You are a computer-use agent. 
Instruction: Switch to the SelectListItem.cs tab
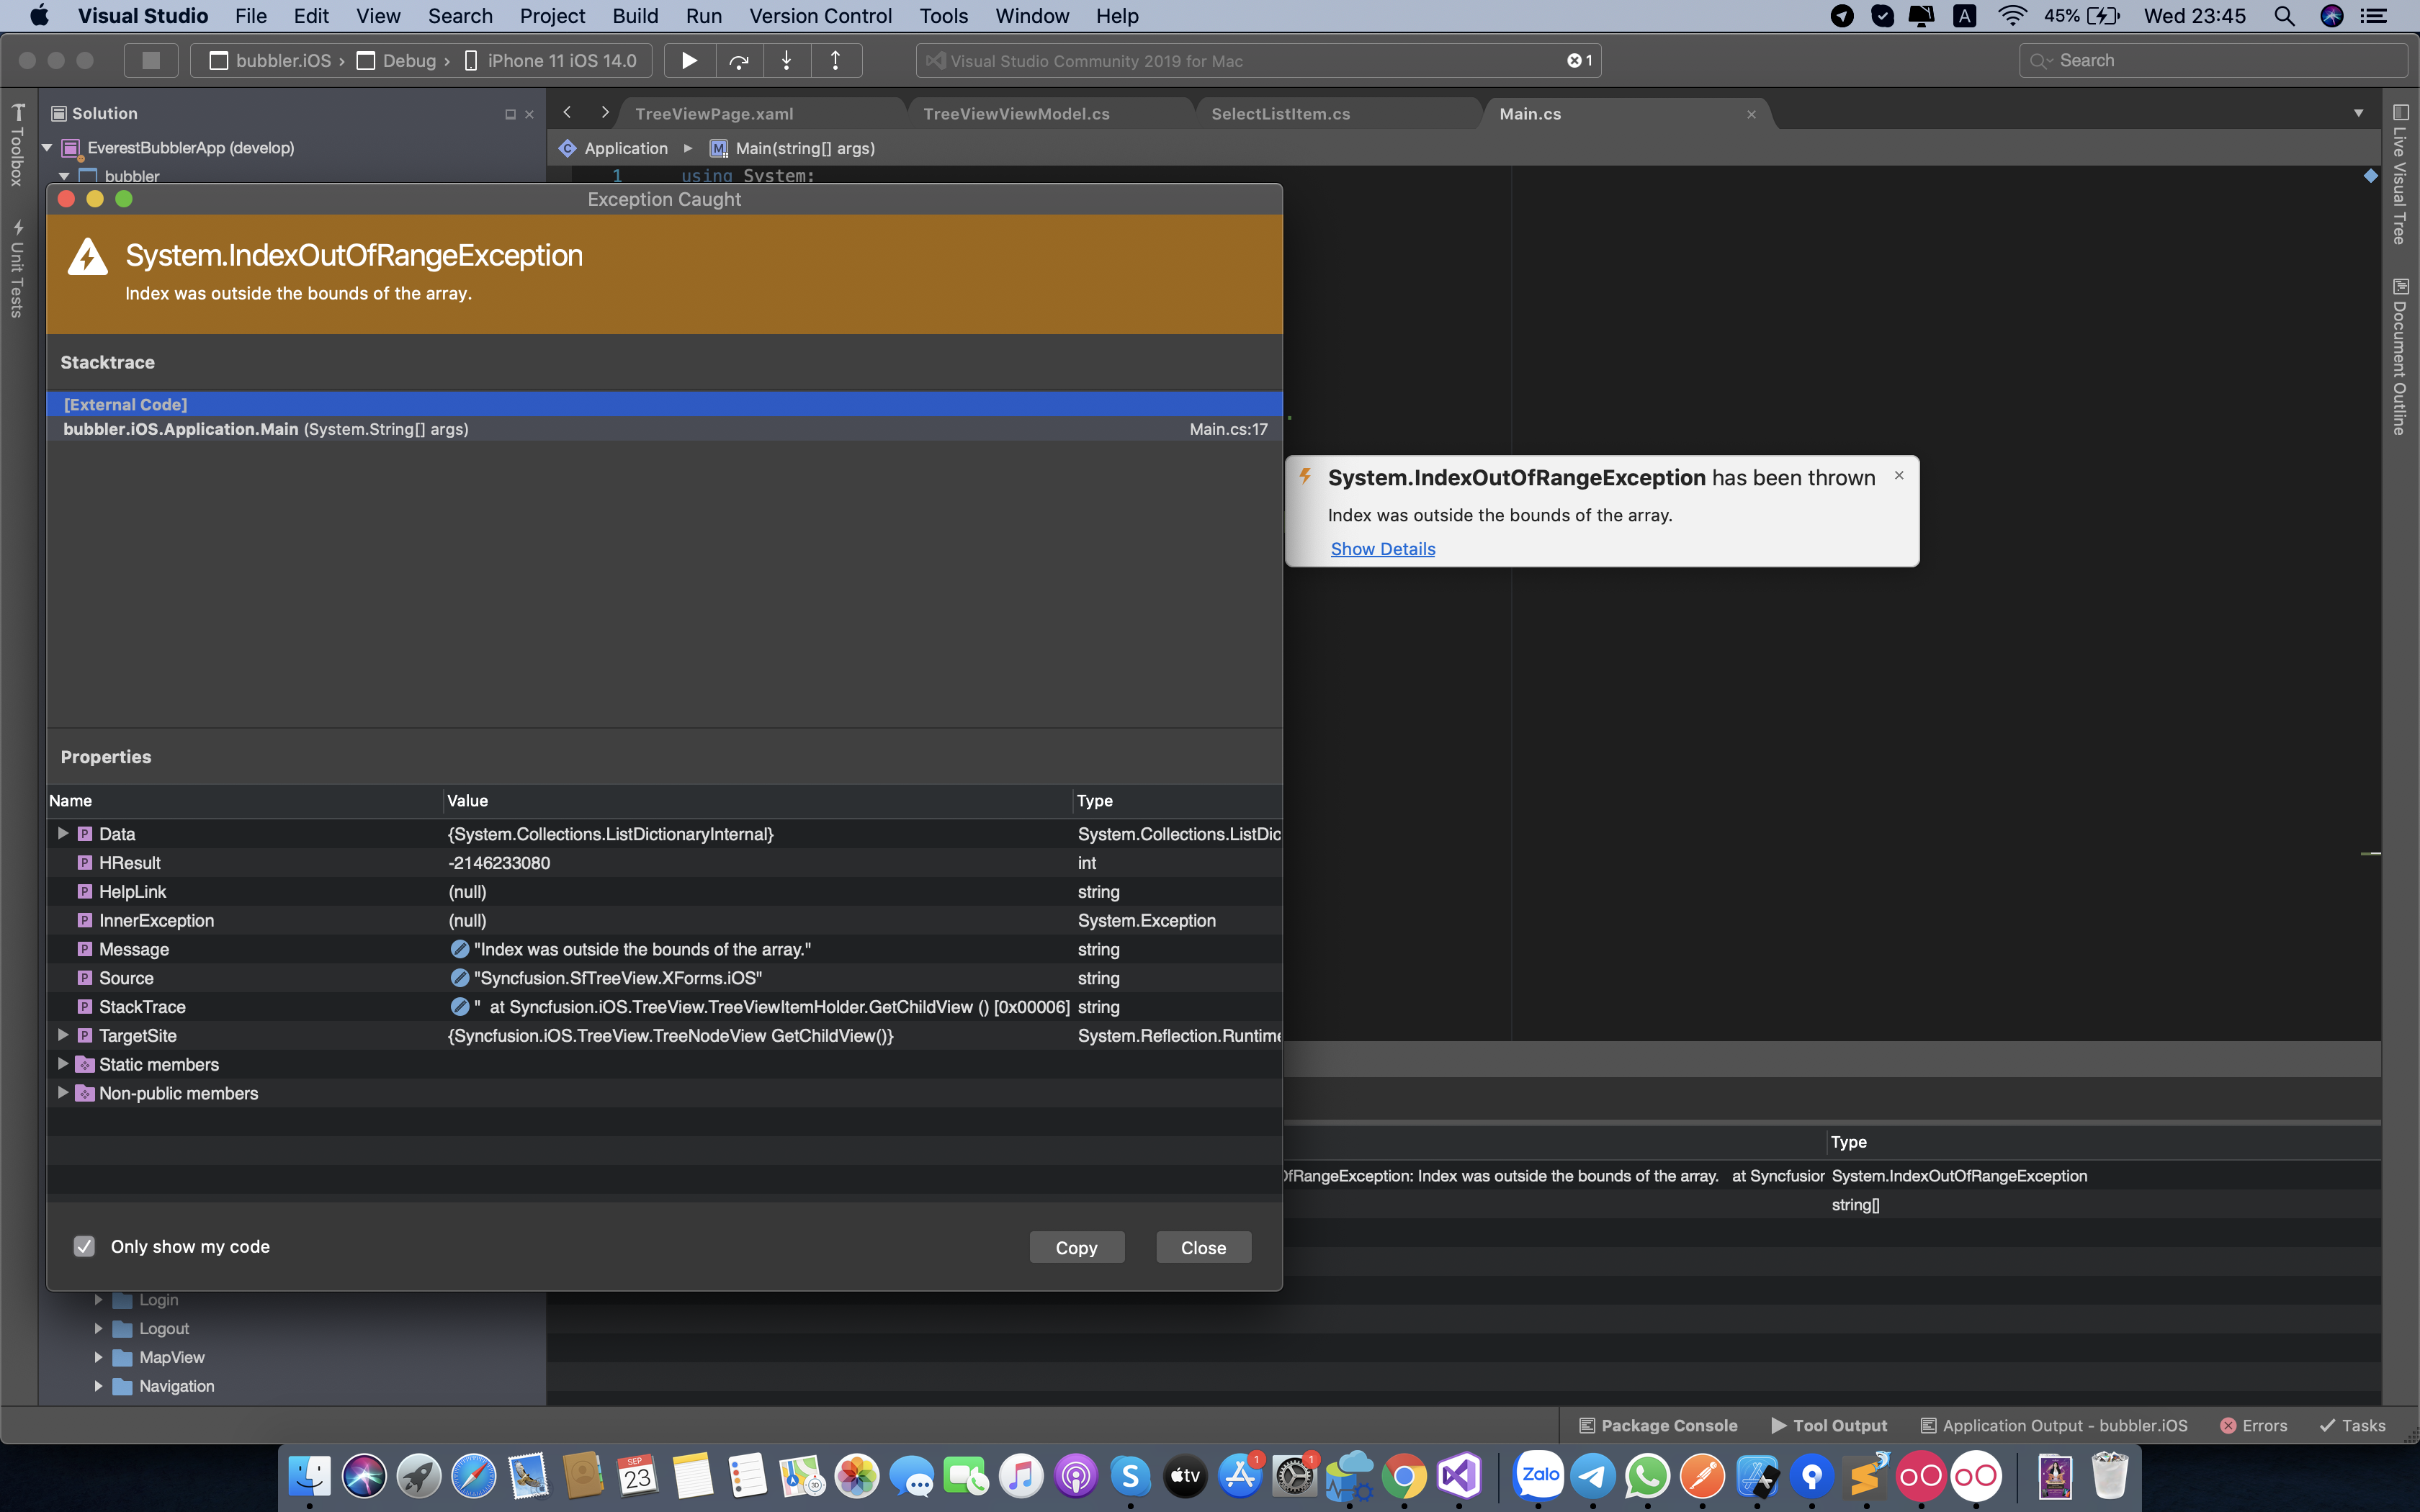coord(1281,114)
